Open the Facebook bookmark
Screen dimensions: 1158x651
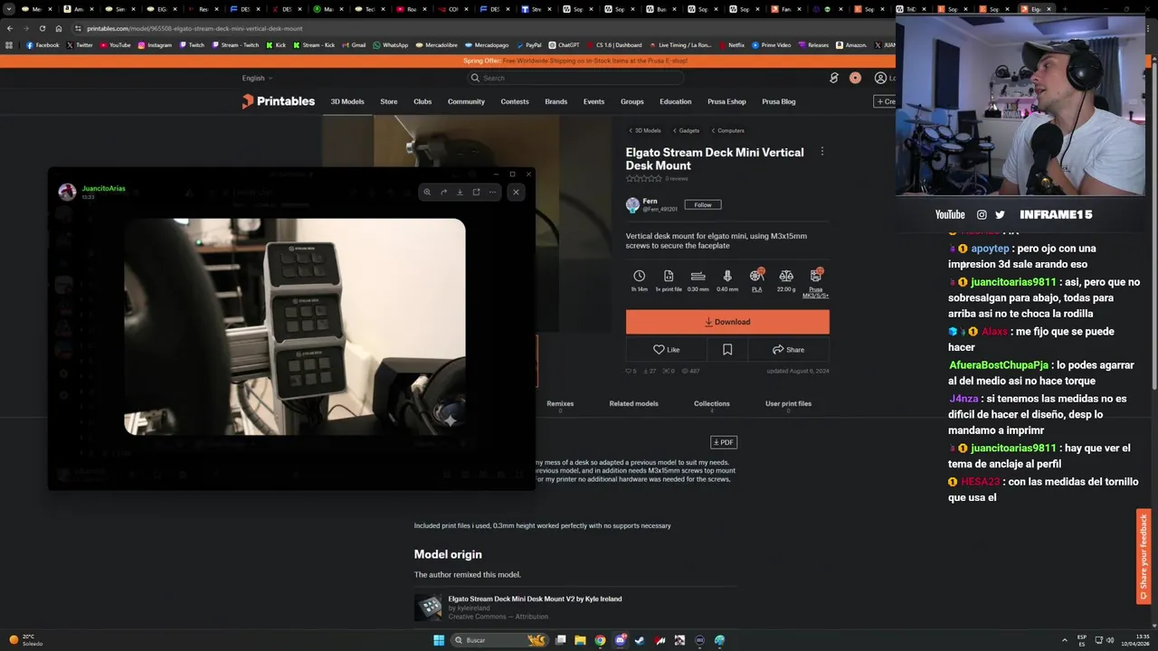(43, 44)
